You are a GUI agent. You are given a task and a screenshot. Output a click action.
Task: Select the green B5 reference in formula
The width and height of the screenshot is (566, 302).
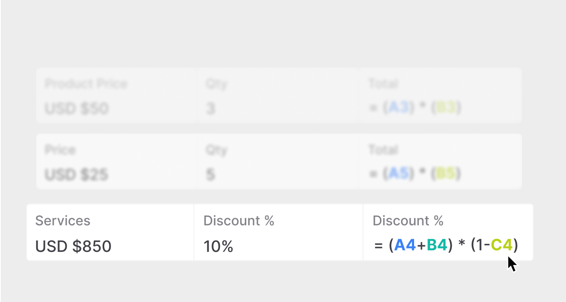pos(446,174)
